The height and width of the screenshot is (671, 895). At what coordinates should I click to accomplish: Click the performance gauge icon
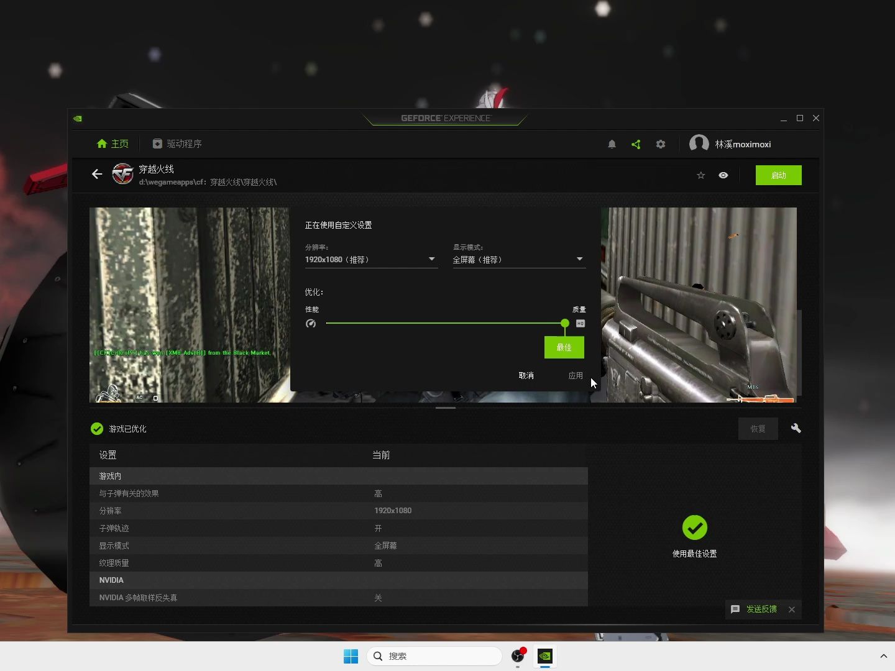(x=311, y=323)
